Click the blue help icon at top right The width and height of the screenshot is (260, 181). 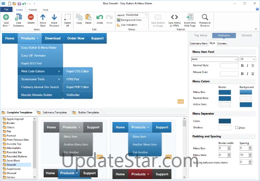(257, 9)
